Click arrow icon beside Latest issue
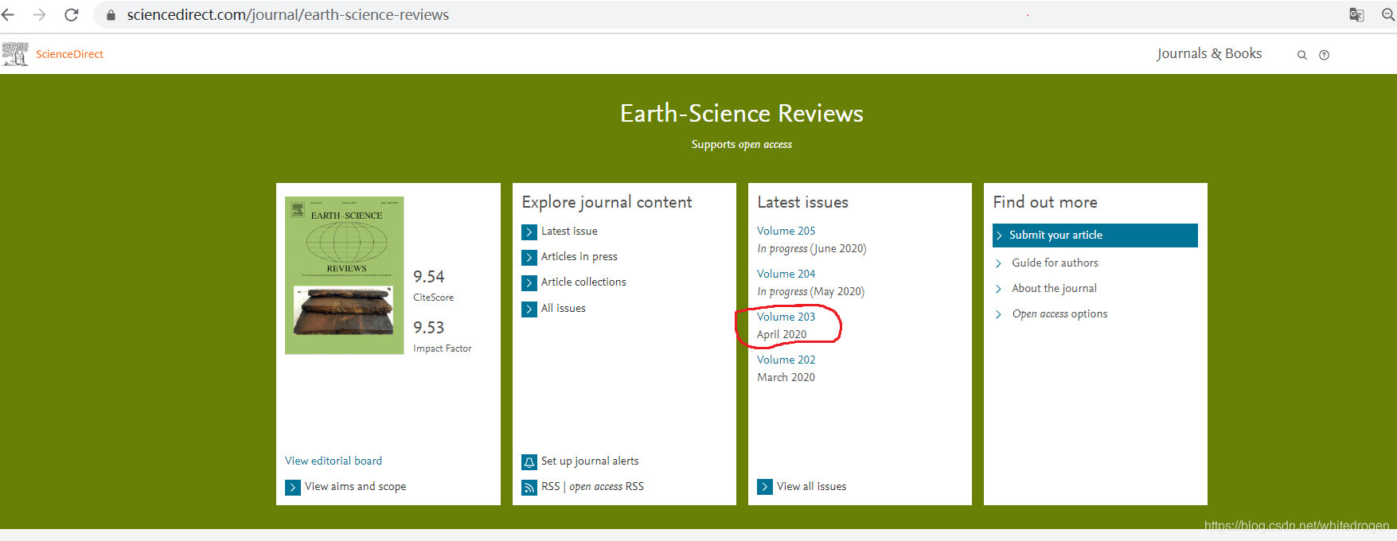The width and height of the screenshot is (1397, 541). point(529,232)
